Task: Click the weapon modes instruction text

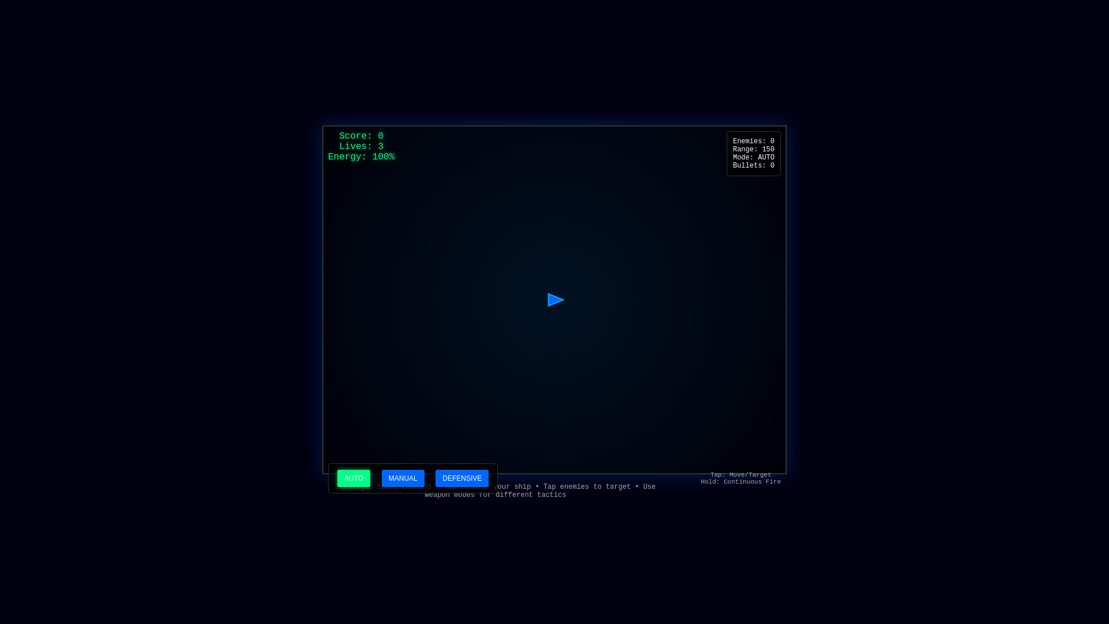Action: [x=495, y=491]
